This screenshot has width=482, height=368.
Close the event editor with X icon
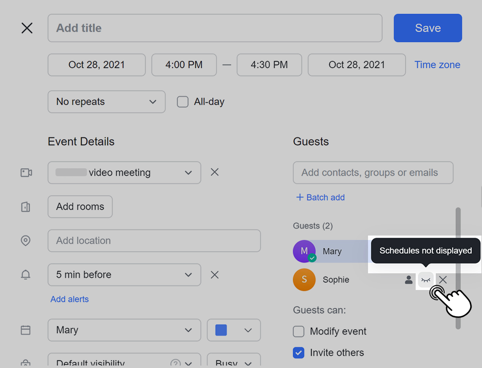27,28
